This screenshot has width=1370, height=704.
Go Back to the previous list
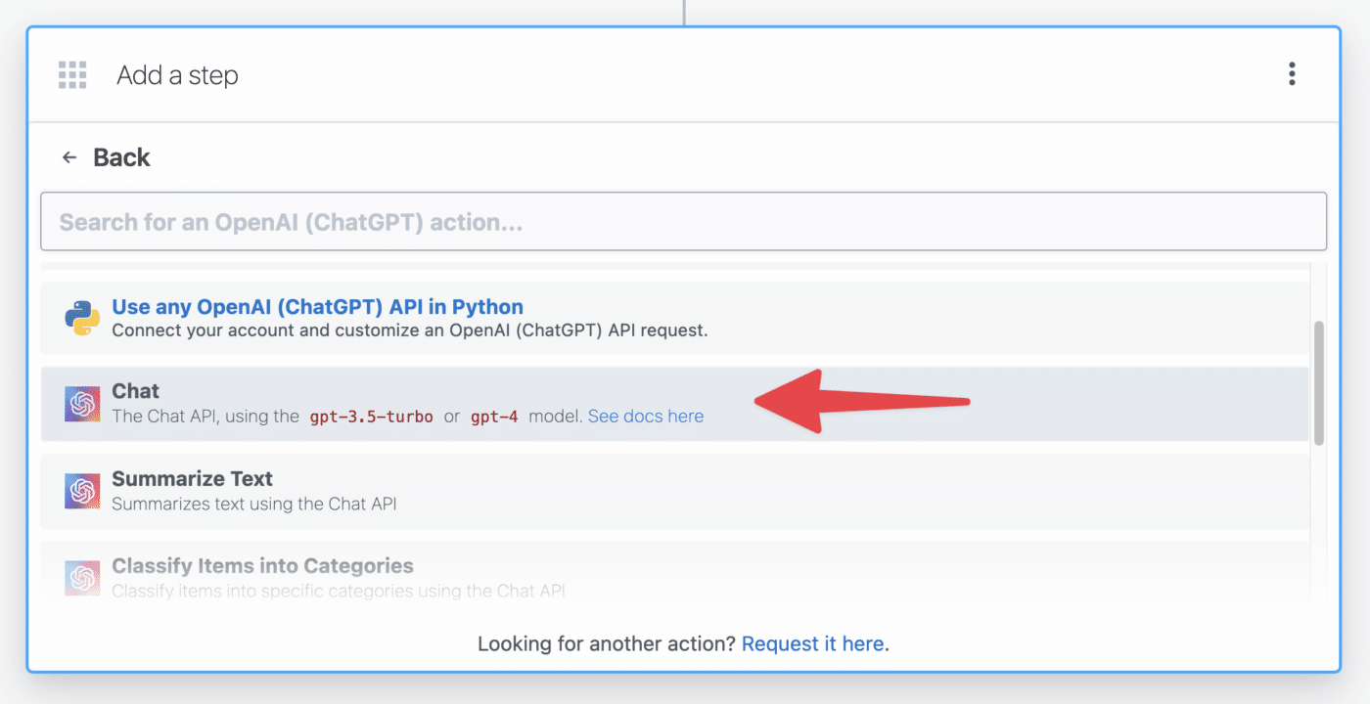[x=121, y=157]
